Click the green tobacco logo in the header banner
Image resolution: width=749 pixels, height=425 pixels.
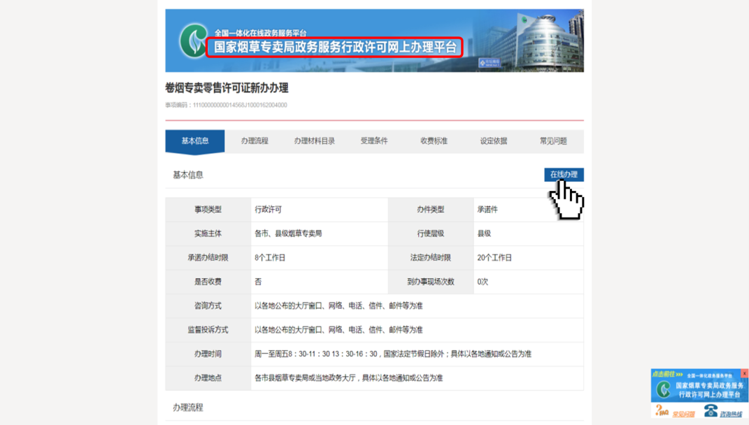coord(193,41)
